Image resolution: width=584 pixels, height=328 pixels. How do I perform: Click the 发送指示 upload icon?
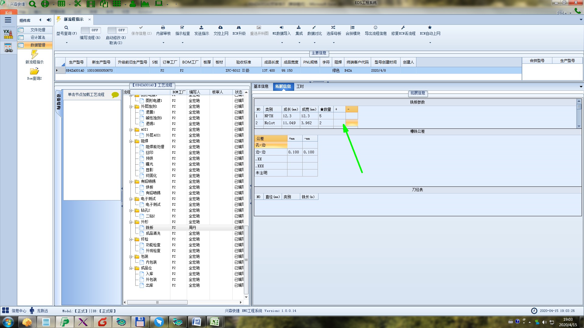coord(201,28)
